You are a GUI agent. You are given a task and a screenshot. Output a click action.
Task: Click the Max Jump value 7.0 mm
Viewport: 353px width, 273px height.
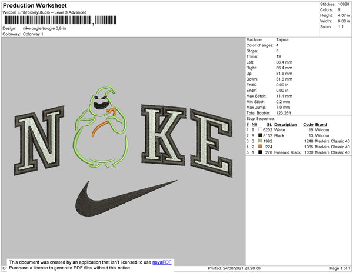click(x=283, y=107)
